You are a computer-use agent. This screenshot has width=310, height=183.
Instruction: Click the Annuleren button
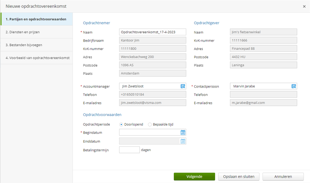283,176
